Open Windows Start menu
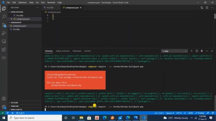 pyautogui.click(x=4, y=118)
